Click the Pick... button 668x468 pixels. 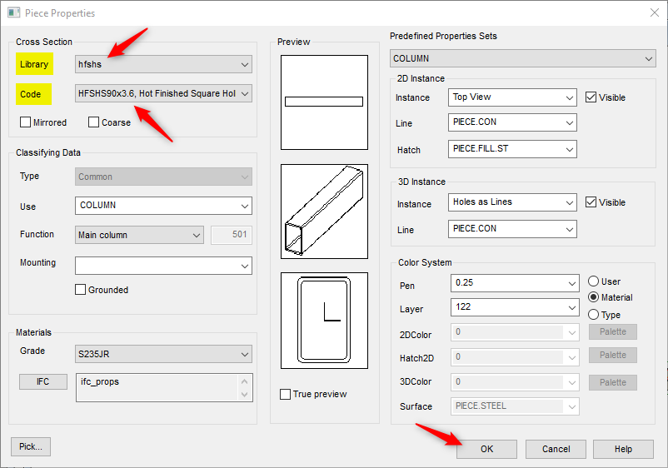pos(31,446)
